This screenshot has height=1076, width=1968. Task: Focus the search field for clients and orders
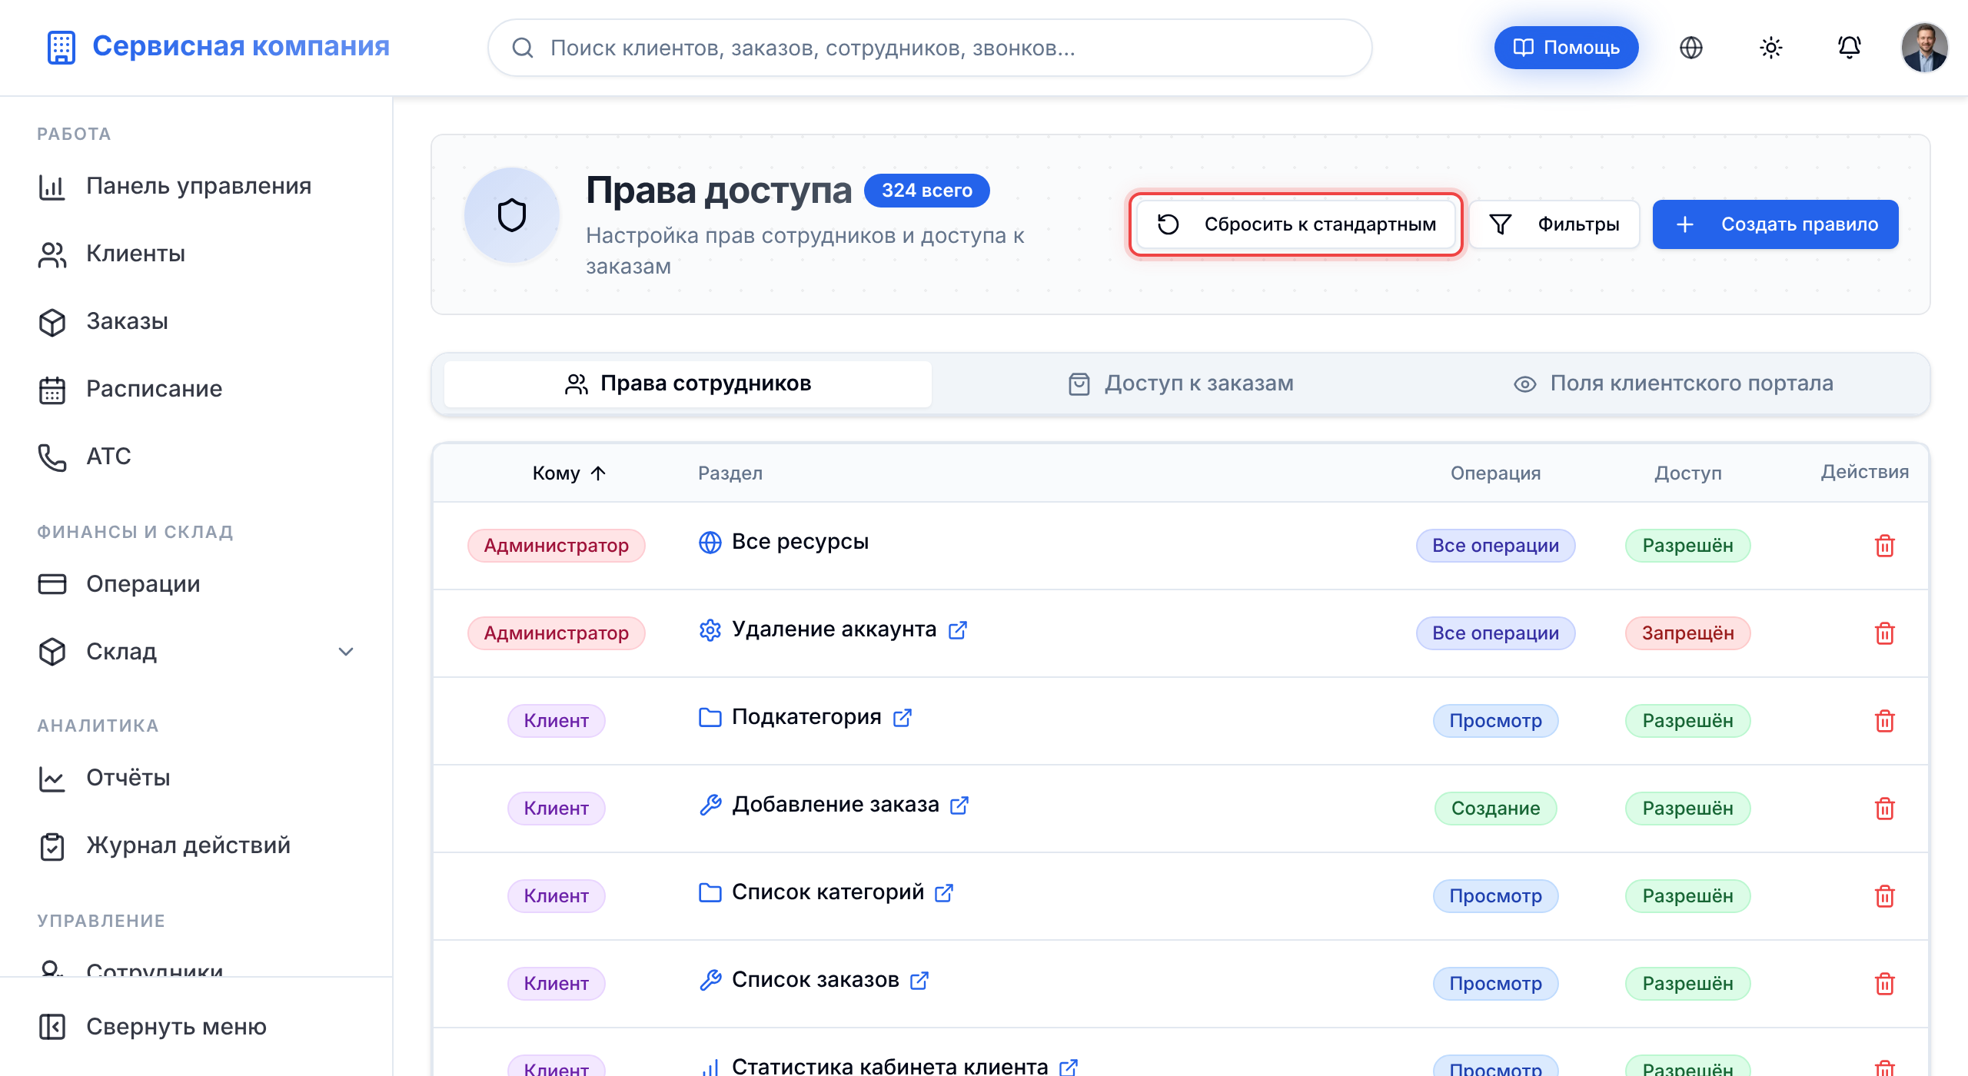(x=929, y=48)
